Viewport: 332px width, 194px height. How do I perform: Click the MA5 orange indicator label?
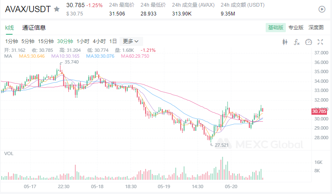32,56
